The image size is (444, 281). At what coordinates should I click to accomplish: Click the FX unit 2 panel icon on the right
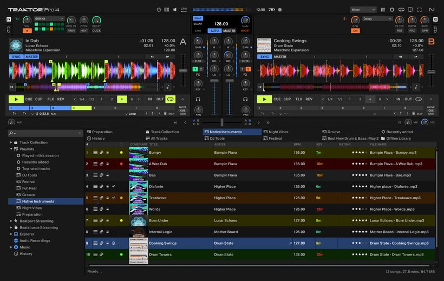click(x=435, y=19)
